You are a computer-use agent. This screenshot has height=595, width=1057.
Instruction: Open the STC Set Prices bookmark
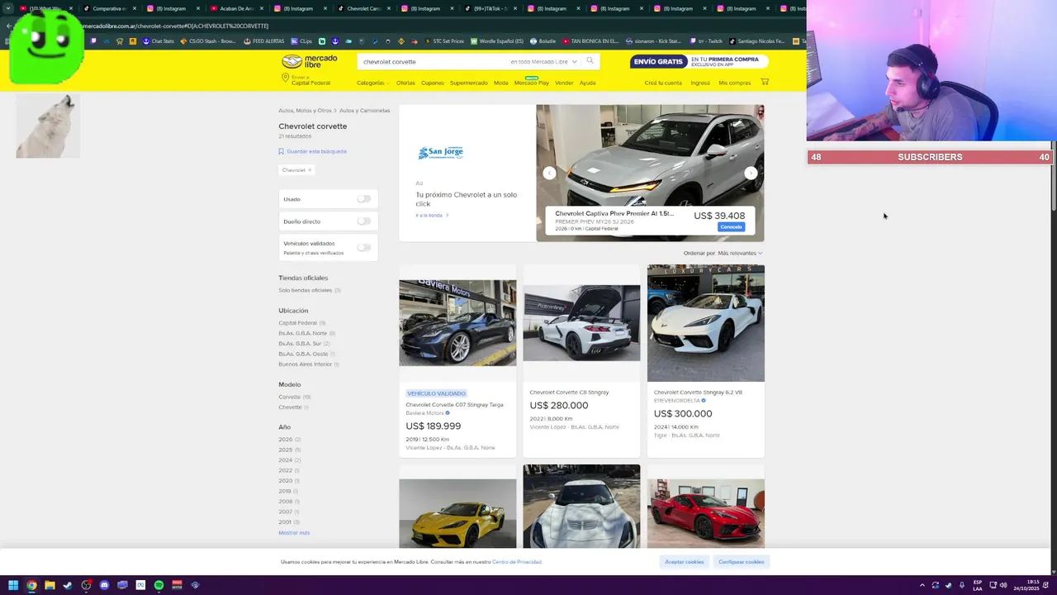(444, 41)
